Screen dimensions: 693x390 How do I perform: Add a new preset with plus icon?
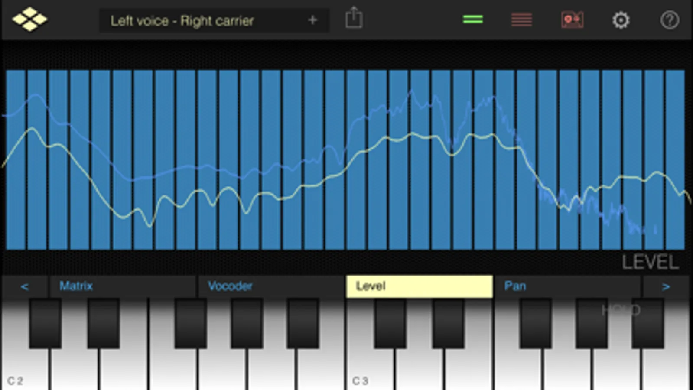pyautogui.click(x=312, y=20)
